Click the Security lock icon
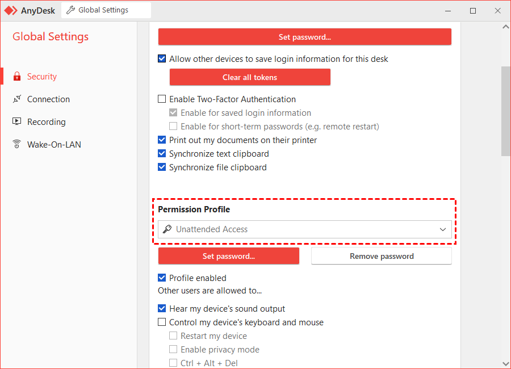The width and height of the screenshot is (511, 369). point(17,76)
